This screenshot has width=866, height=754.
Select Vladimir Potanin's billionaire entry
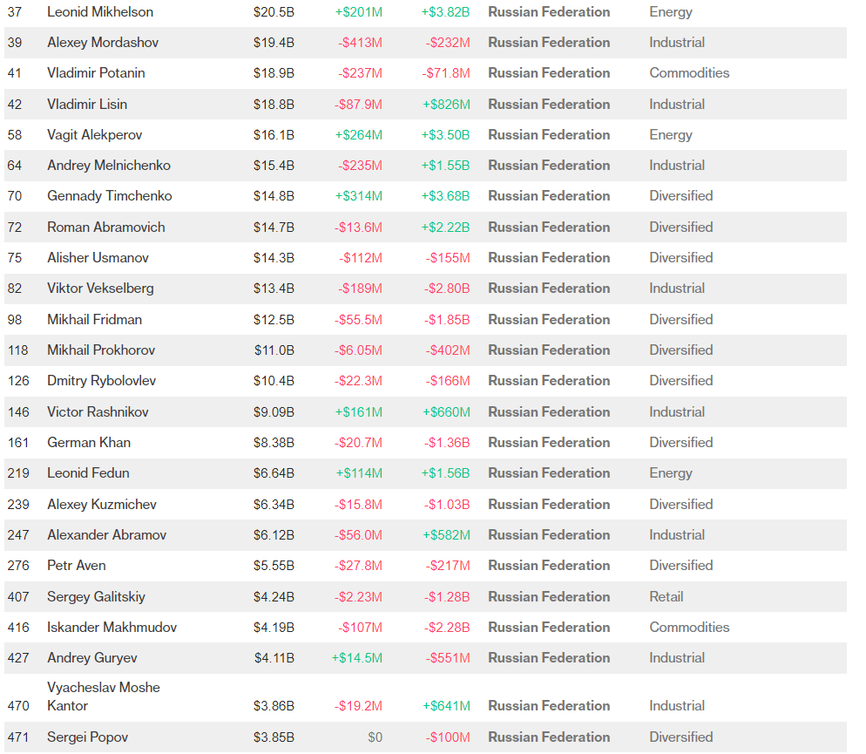96,73
